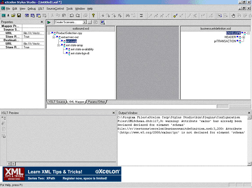252x188 pixels.
Task: Click the Source URL property value
Action: coord(33,33)
